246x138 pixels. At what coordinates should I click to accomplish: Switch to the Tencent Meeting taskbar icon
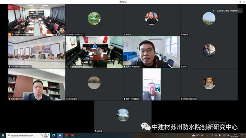point(60,135)
